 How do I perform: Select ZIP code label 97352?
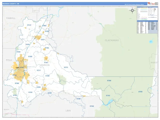click(x=15, y=95)
